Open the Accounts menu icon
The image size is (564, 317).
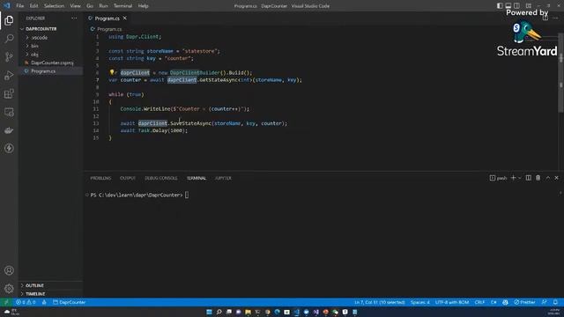pyautogui.click(x=9, y=270)
